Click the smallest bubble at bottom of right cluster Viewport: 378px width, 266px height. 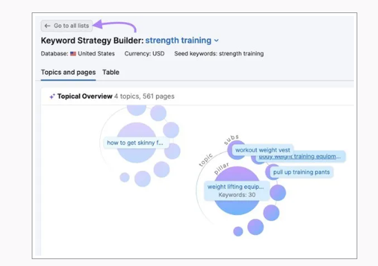[x=238, y=232]
